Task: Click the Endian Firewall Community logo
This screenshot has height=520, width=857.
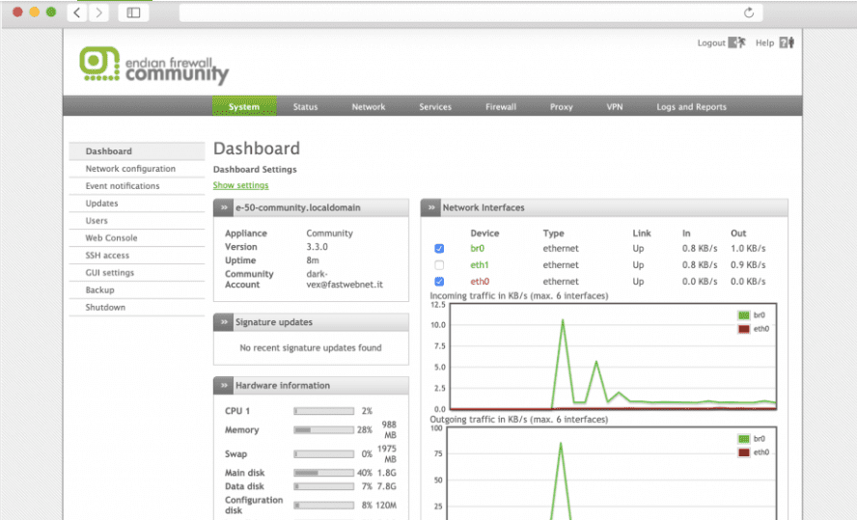Action: coord(153,67)
